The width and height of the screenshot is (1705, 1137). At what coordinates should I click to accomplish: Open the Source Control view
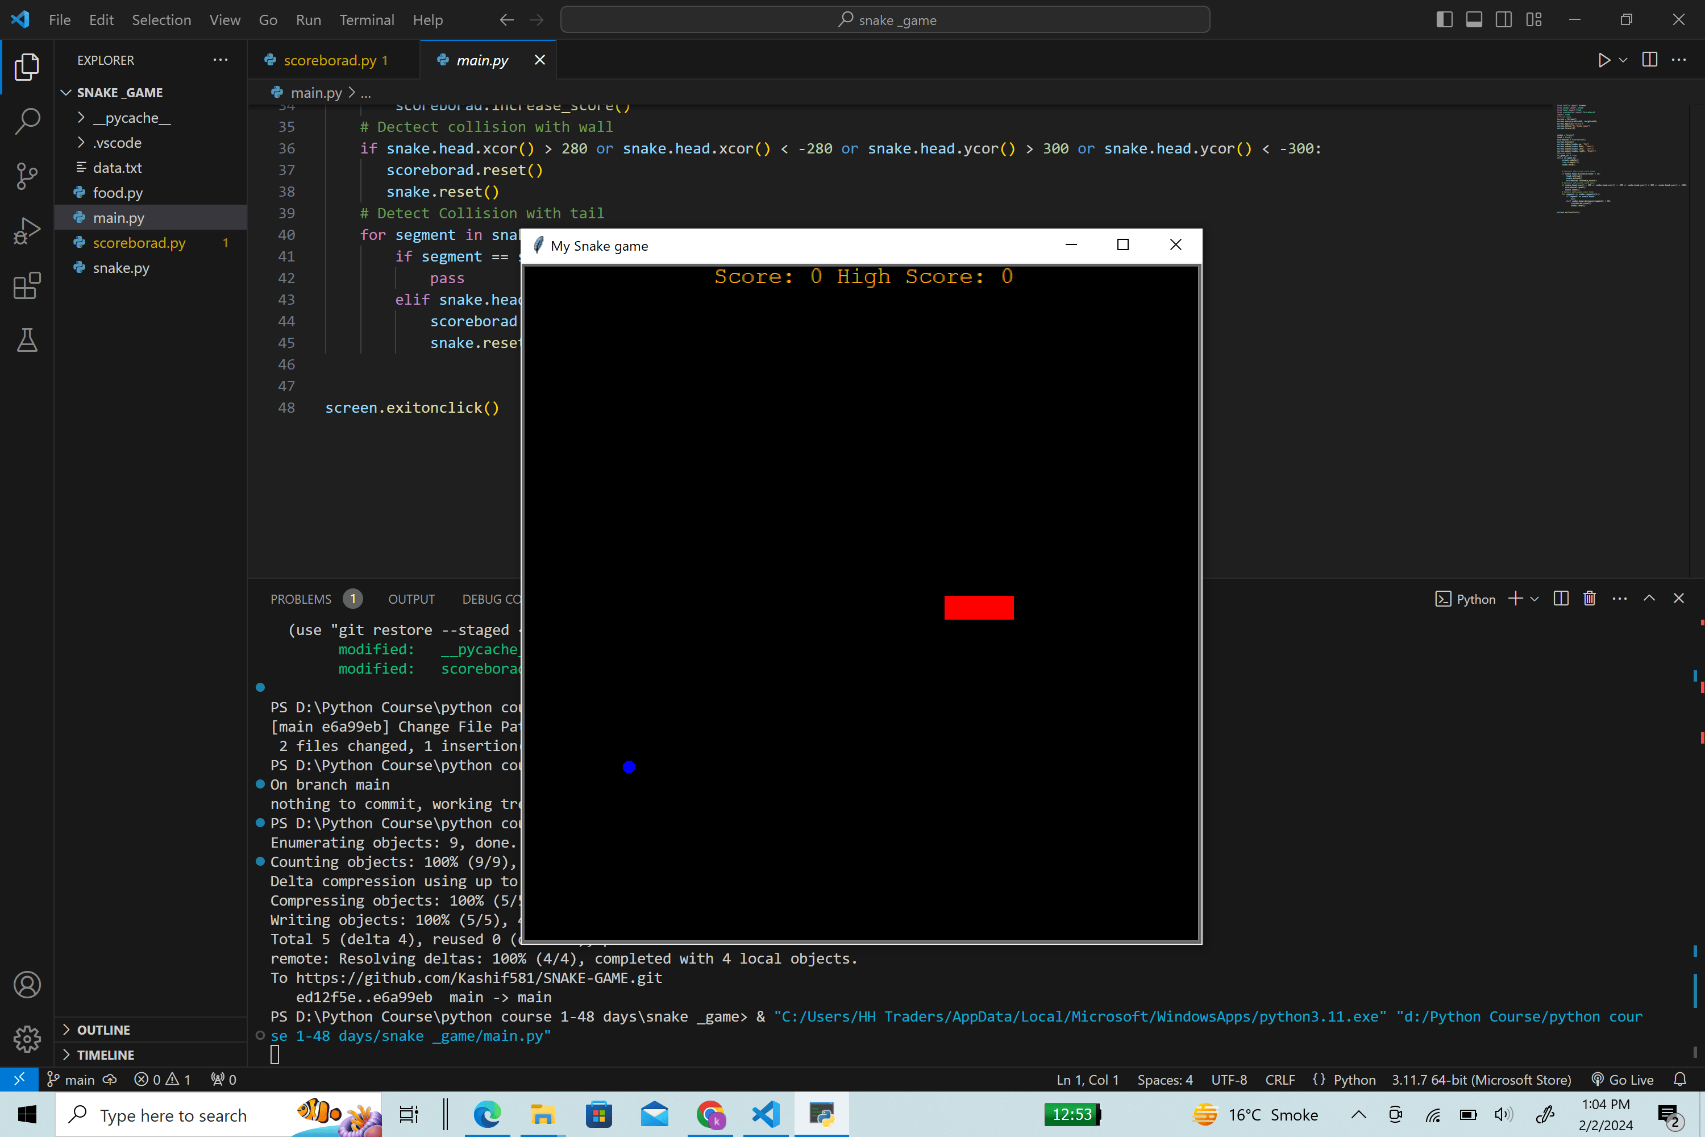tap(27, 176)
